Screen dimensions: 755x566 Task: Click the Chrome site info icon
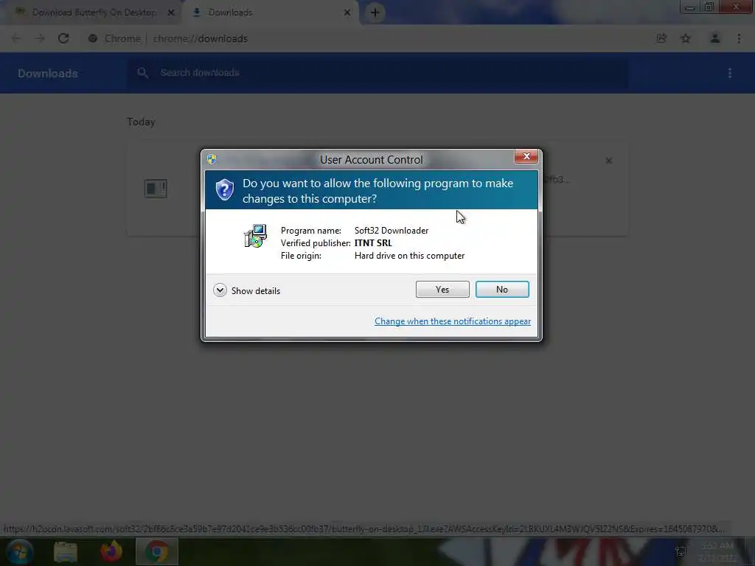coord(93,38)
